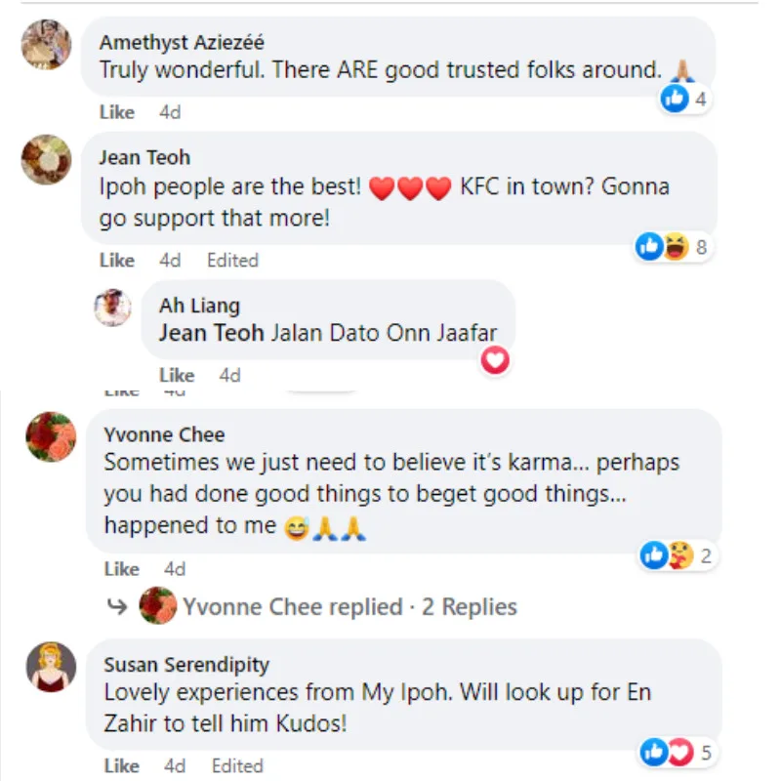Screen dimensions: 781x781
Task: Open reactions on Susan Serendipity's comment
Action: (x=678, y=752)
